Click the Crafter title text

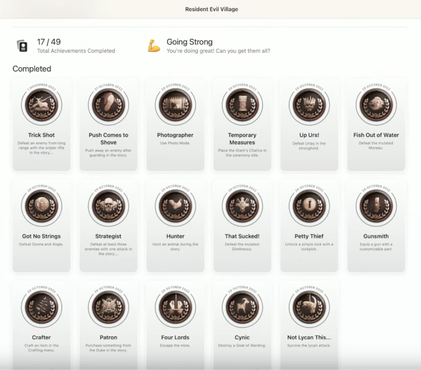click(41, 337)
